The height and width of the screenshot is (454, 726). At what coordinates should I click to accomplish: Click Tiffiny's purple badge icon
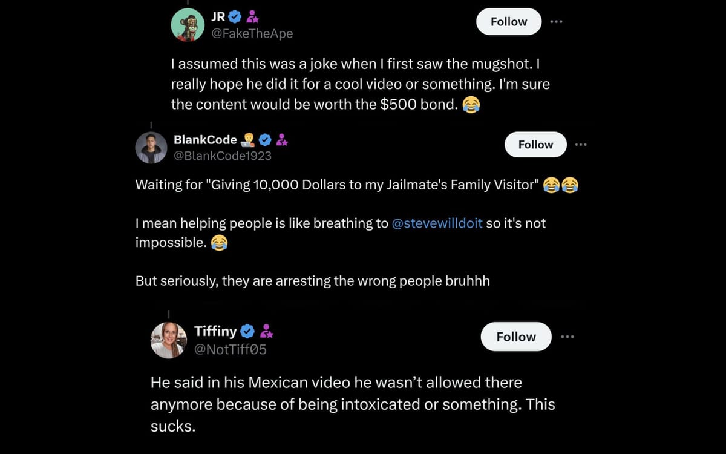[266, 331]
